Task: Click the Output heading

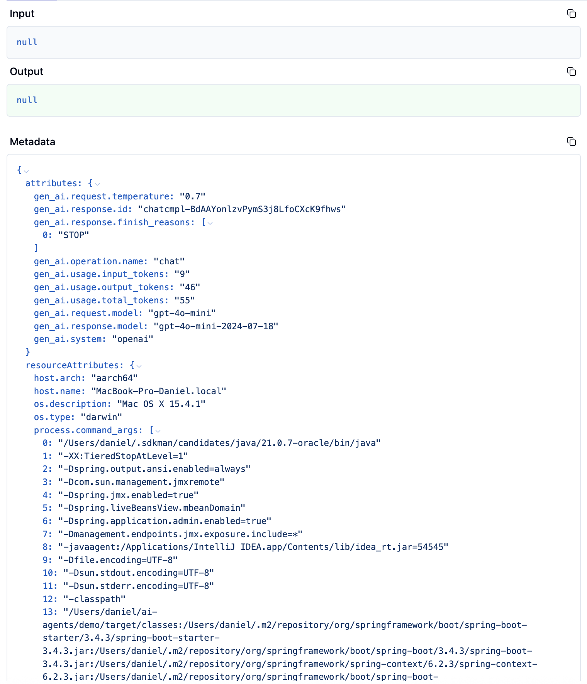Action: click(x=27, y=71)
